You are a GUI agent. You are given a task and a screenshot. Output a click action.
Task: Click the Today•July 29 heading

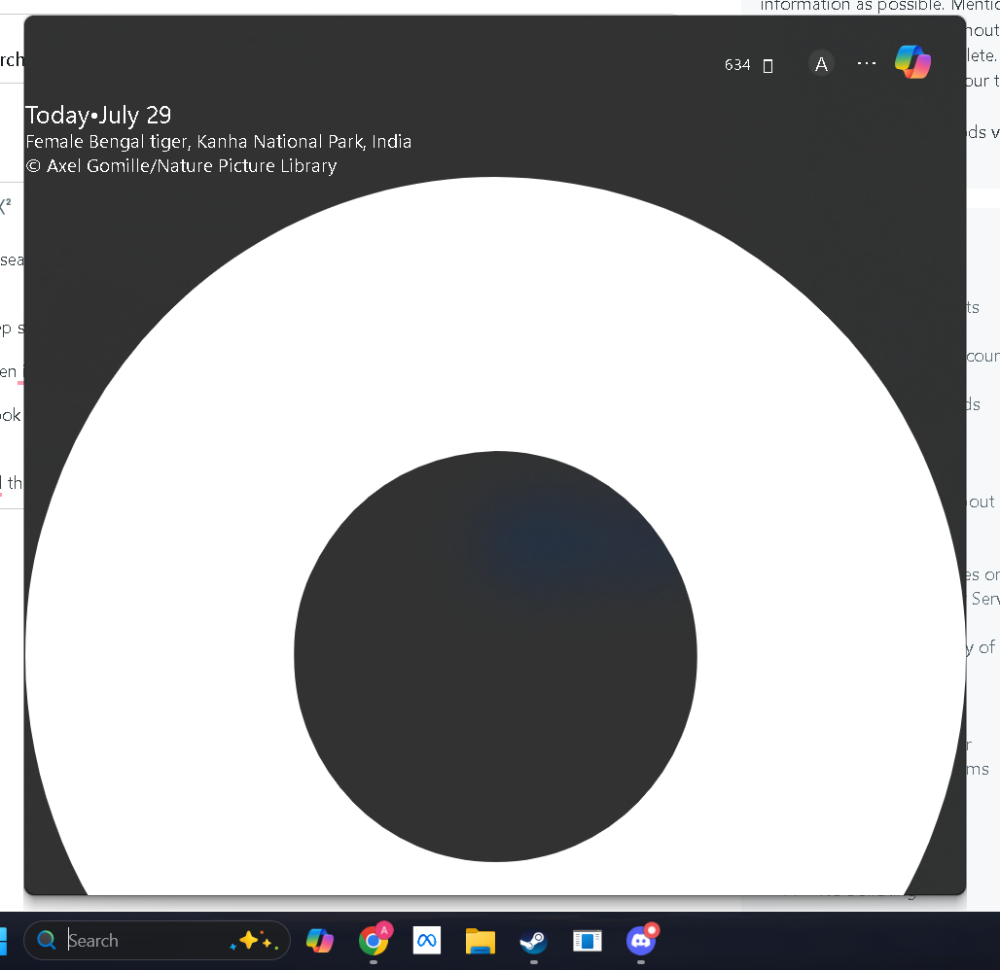click(x=98, y=116)
